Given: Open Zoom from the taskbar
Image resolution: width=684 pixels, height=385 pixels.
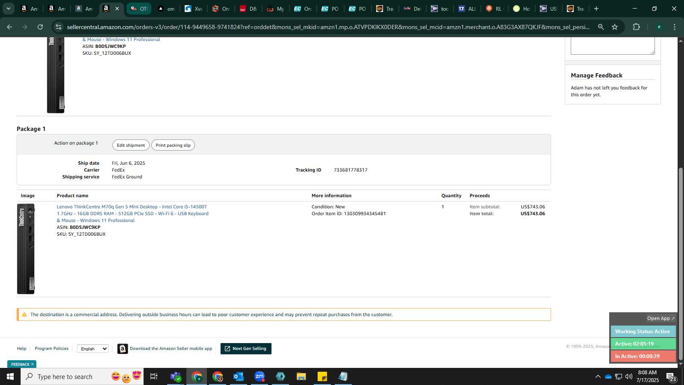Looking at the screenshot, I should [259, 376].
